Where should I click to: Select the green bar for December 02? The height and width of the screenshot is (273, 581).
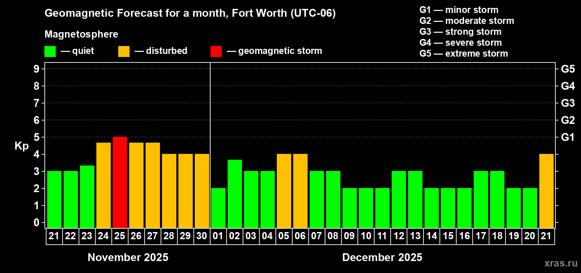pos(235,193)
